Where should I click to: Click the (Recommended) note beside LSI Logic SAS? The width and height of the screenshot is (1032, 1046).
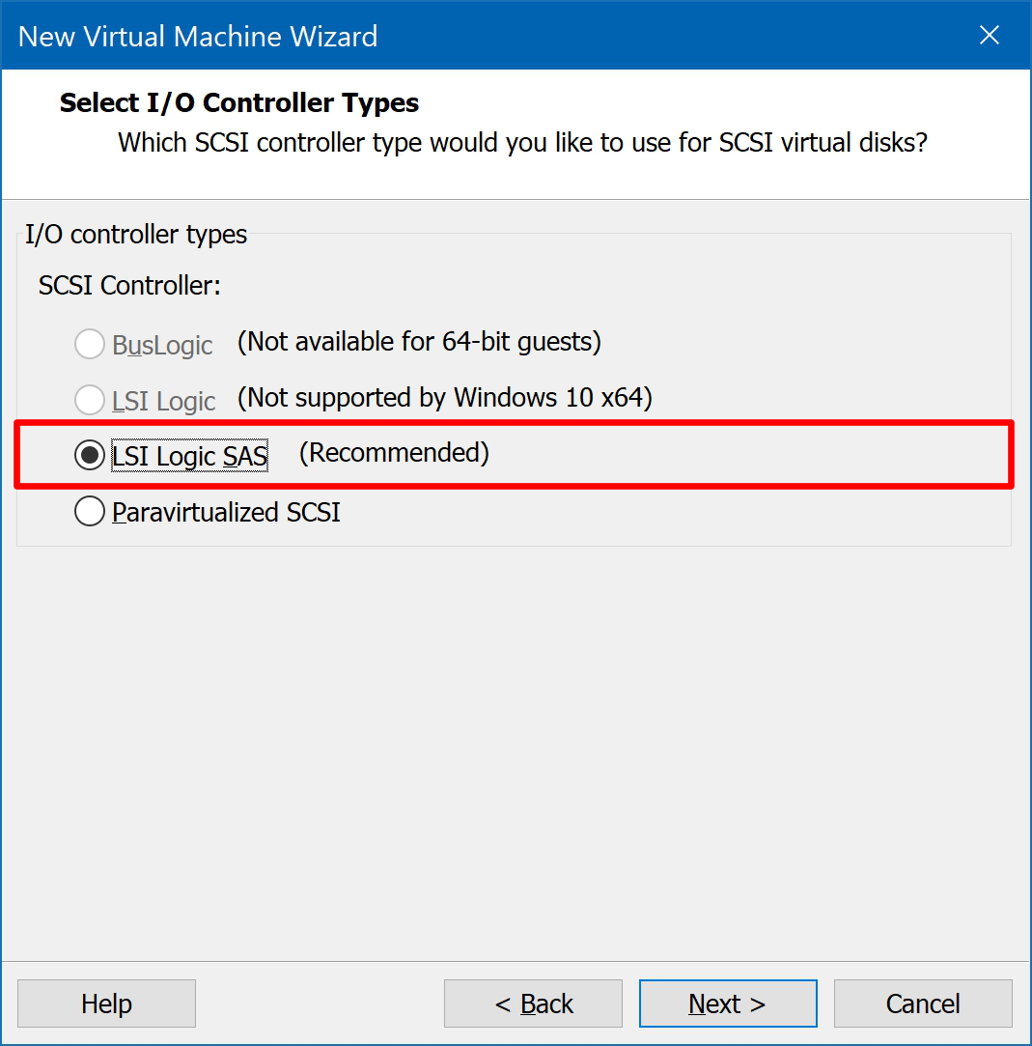pyautogui.click(x=394, y=452)
